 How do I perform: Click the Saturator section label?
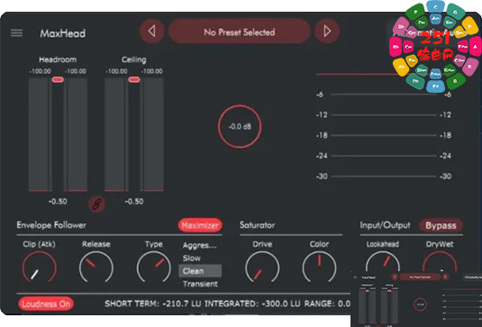(258, 225)
